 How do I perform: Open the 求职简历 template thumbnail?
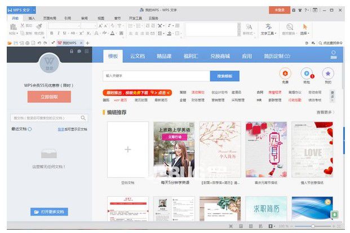[266, 209]
